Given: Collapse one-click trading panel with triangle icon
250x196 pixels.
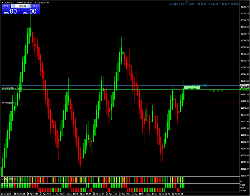Looking at the screenshot, I should tap(2, 2).
